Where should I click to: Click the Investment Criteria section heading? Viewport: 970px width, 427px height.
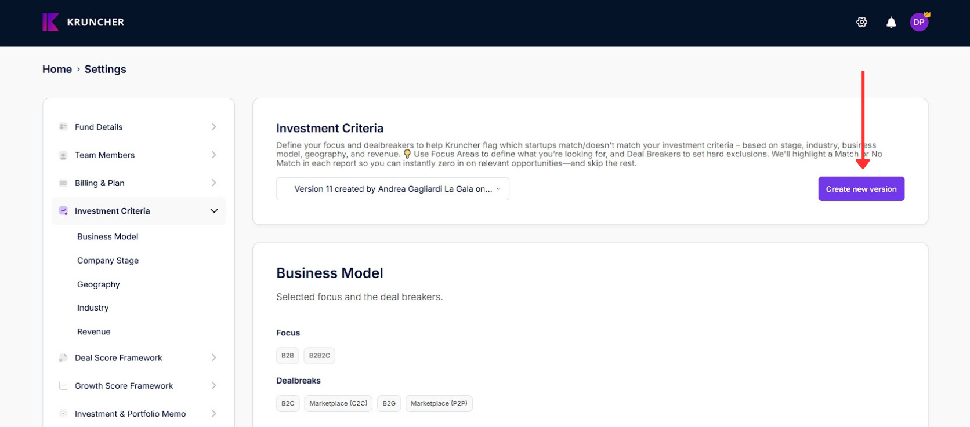pos(330,128)
